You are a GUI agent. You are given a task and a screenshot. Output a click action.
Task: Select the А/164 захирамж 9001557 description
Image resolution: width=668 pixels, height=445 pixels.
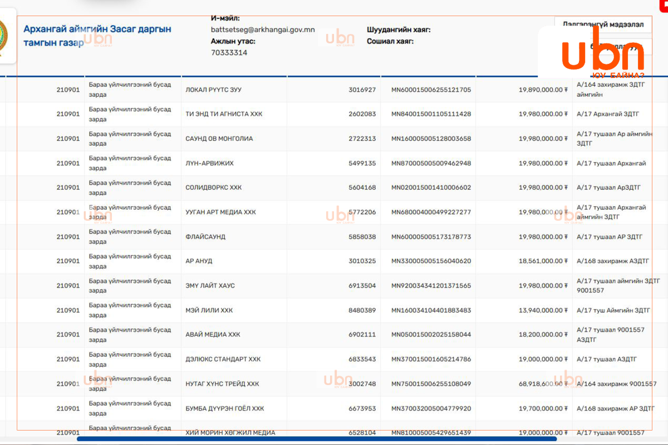[x=617, y=384]
